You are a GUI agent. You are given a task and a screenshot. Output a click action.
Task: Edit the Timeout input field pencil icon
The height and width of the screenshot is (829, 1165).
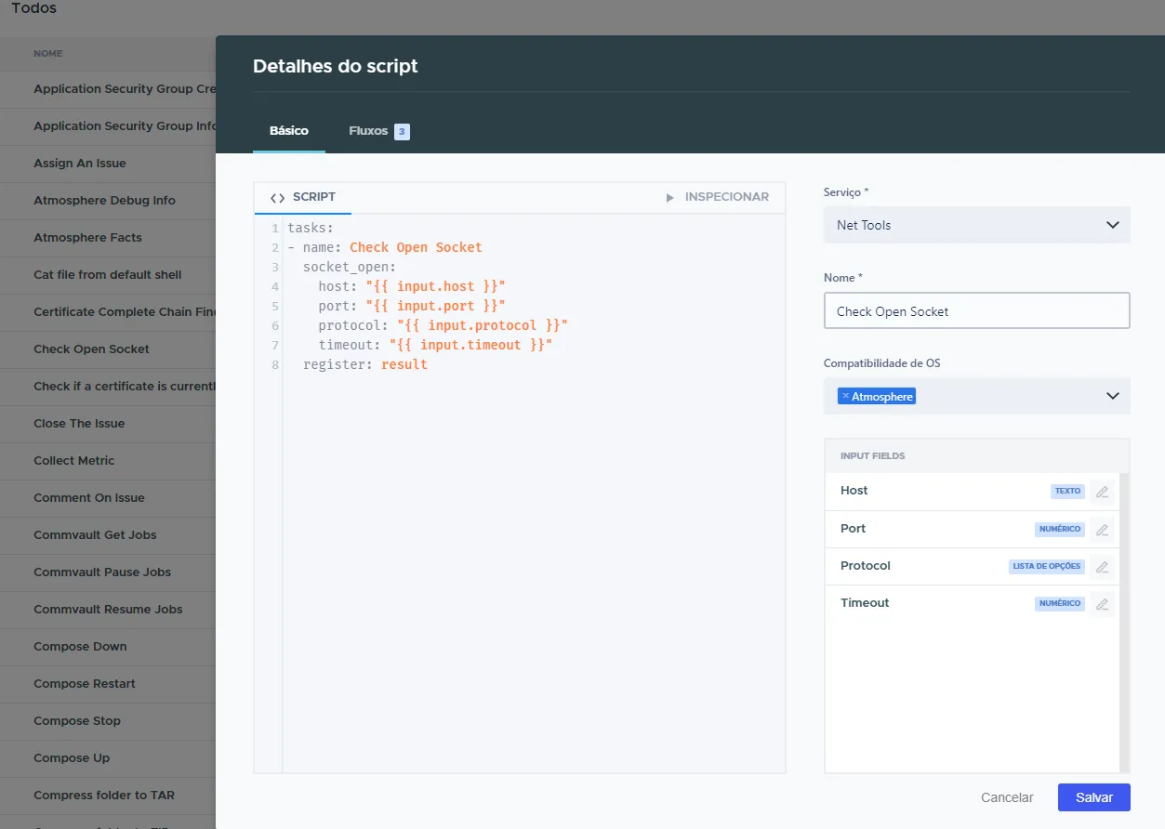pos(1102,604)
